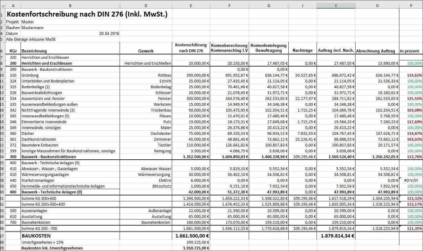The width and height of the screenshot is (423, 251).
Task: Select the row 37 header
Action: click(x=2, y=236)
